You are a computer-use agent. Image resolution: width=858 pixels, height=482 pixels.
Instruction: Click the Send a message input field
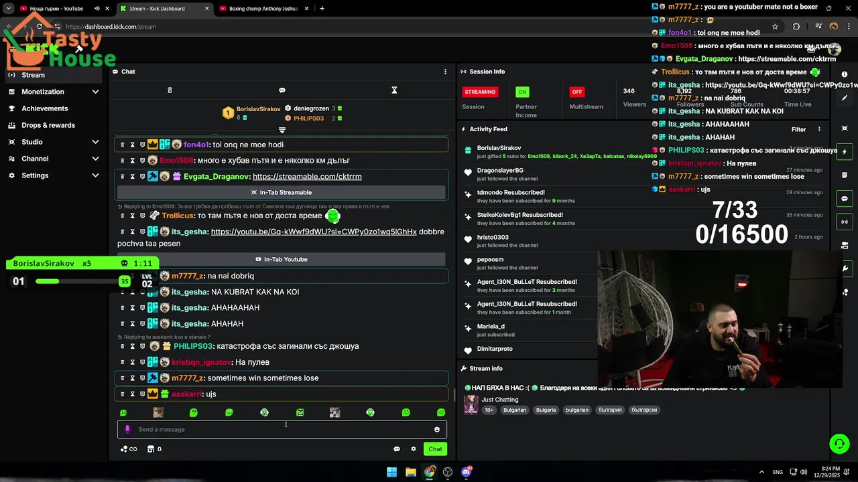[x=282, y=430]
